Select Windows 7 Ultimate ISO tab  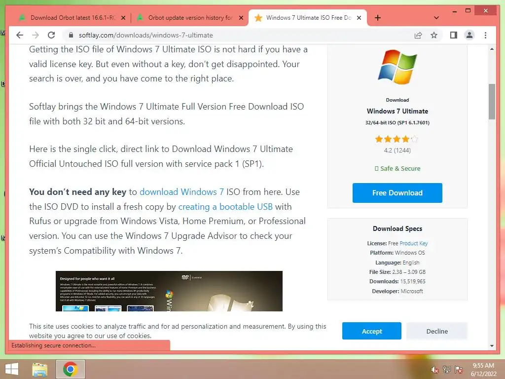[308, 18]
